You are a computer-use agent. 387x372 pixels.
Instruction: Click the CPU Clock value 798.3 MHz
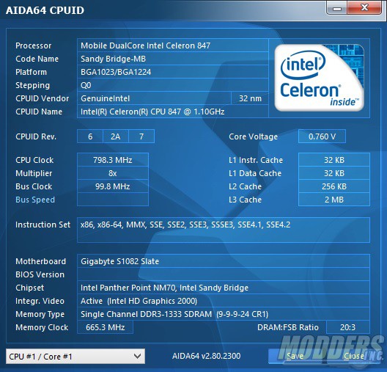(x=113, y=160)
